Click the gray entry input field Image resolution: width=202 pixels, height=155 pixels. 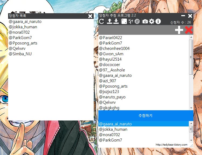tap(136, 30)
